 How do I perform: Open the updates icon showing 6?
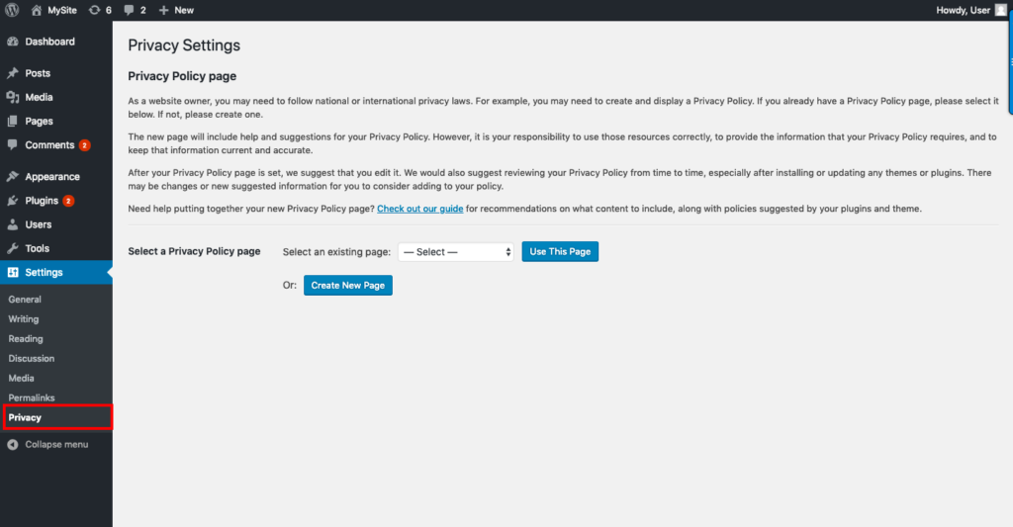point(94,10)
